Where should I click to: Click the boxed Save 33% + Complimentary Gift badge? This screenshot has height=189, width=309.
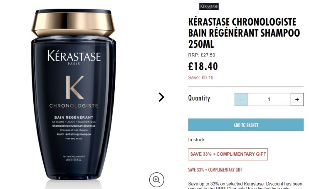(x=228, y=154)
